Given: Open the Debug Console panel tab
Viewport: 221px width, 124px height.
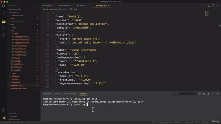Looking at the screenshot, I should click(70, 94).
